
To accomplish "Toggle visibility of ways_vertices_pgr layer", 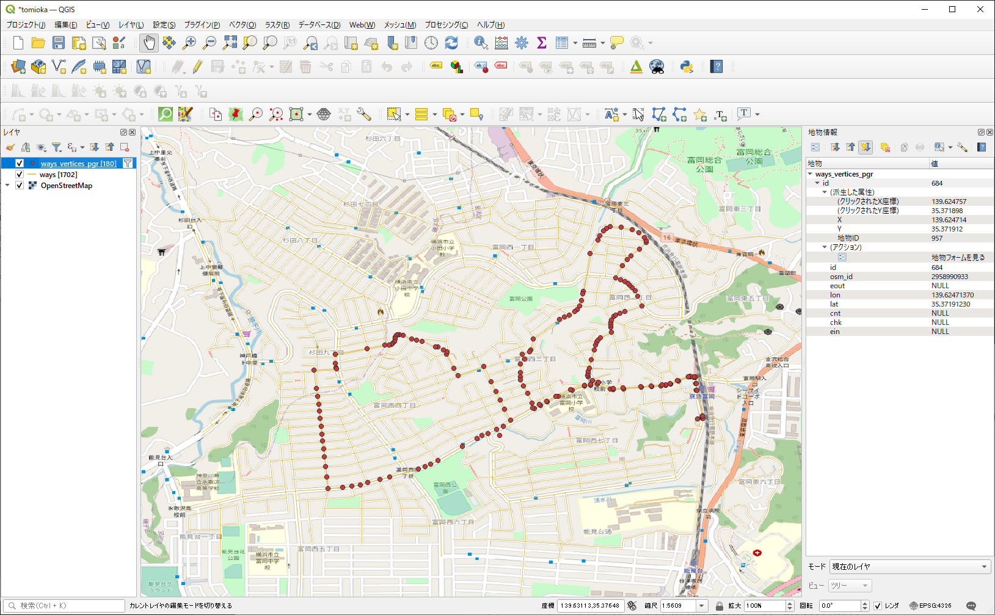I will coord(20,164).
